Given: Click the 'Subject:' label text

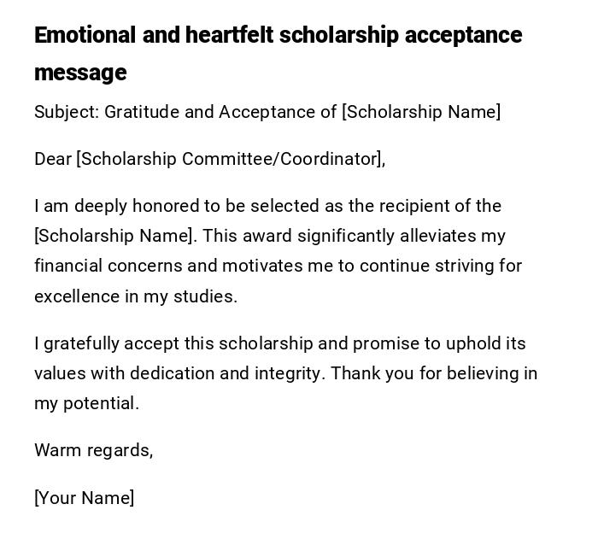Looking at the screenshot, I should pyautogui.click(x=67, y=112).
